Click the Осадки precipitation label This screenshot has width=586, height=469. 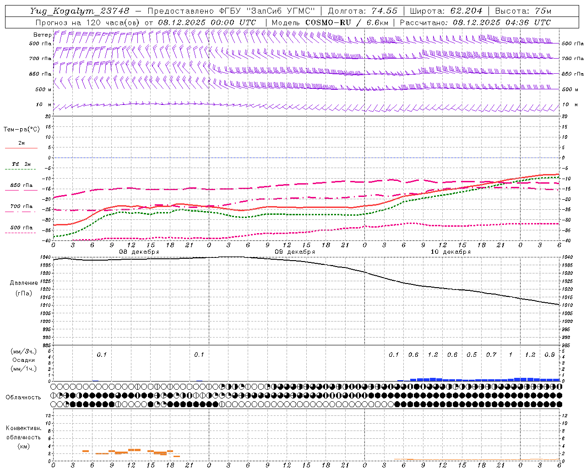(x=24, y=360)
